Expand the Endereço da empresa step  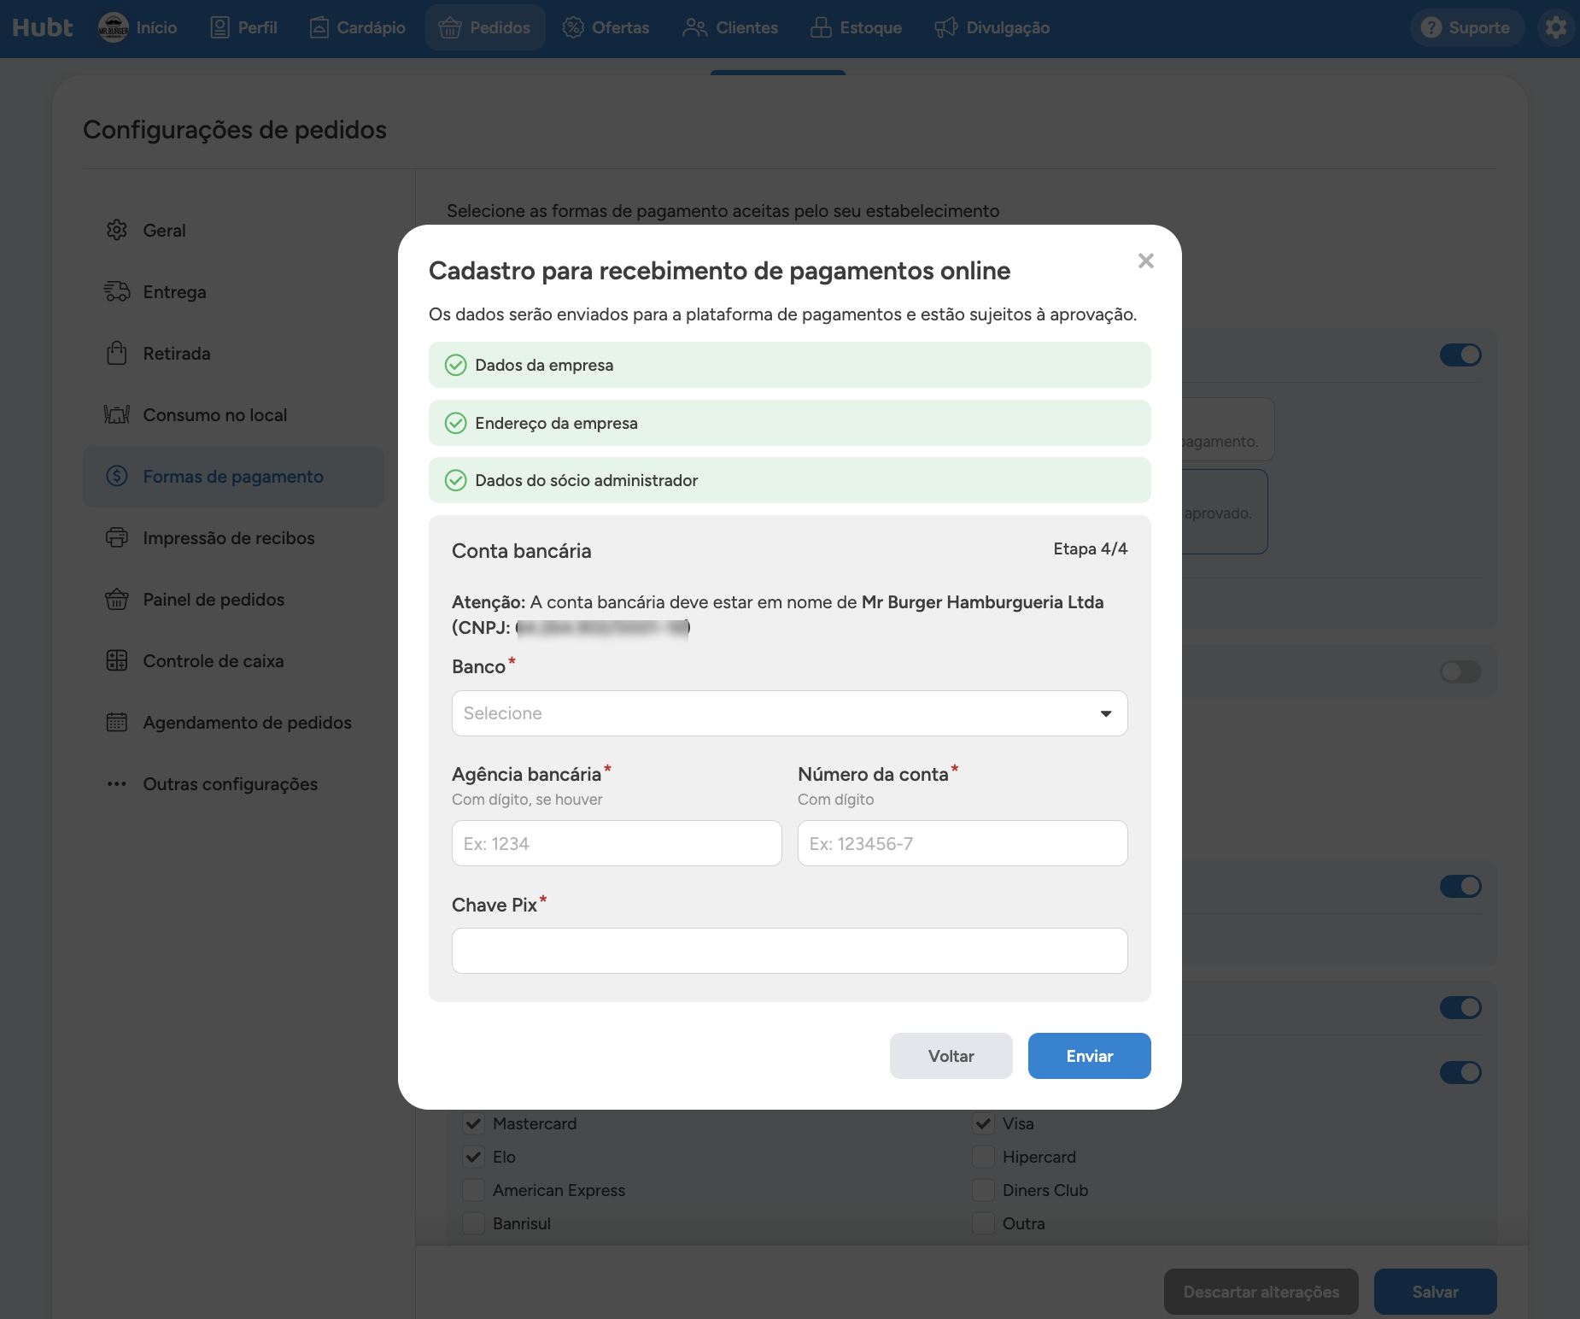pos(789,423)
